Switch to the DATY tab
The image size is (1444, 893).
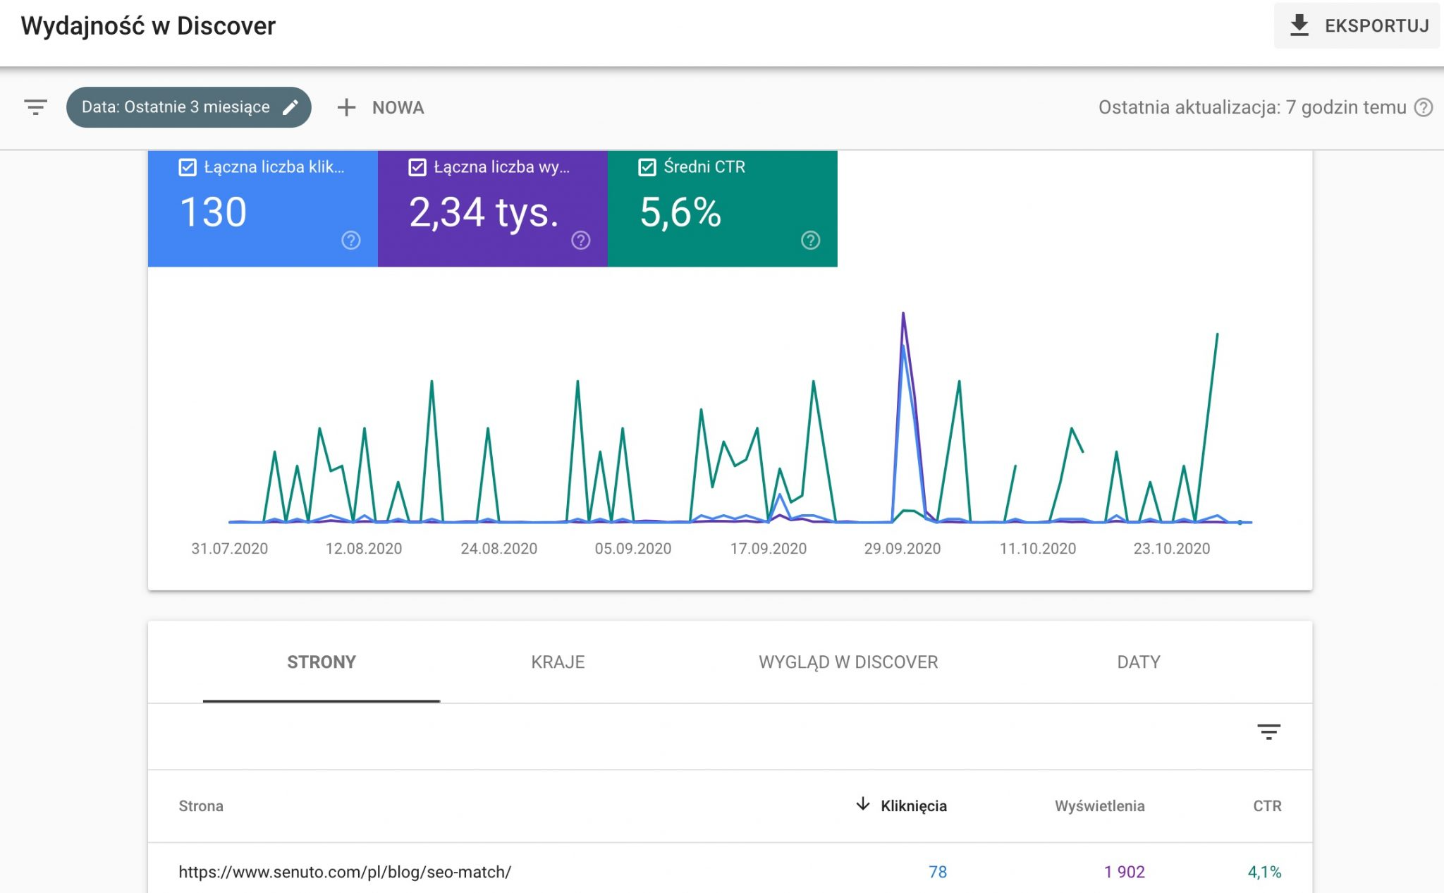click(x=1139, y=662)
